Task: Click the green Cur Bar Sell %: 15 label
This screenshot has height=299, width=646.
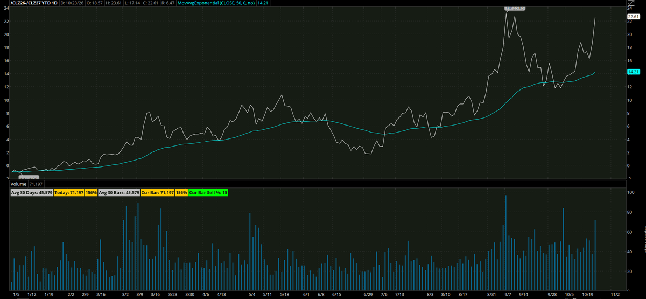Action: click(209, 192)
